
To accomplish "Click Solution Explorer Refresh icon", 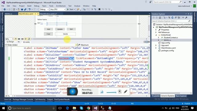I will coord(172,18).
